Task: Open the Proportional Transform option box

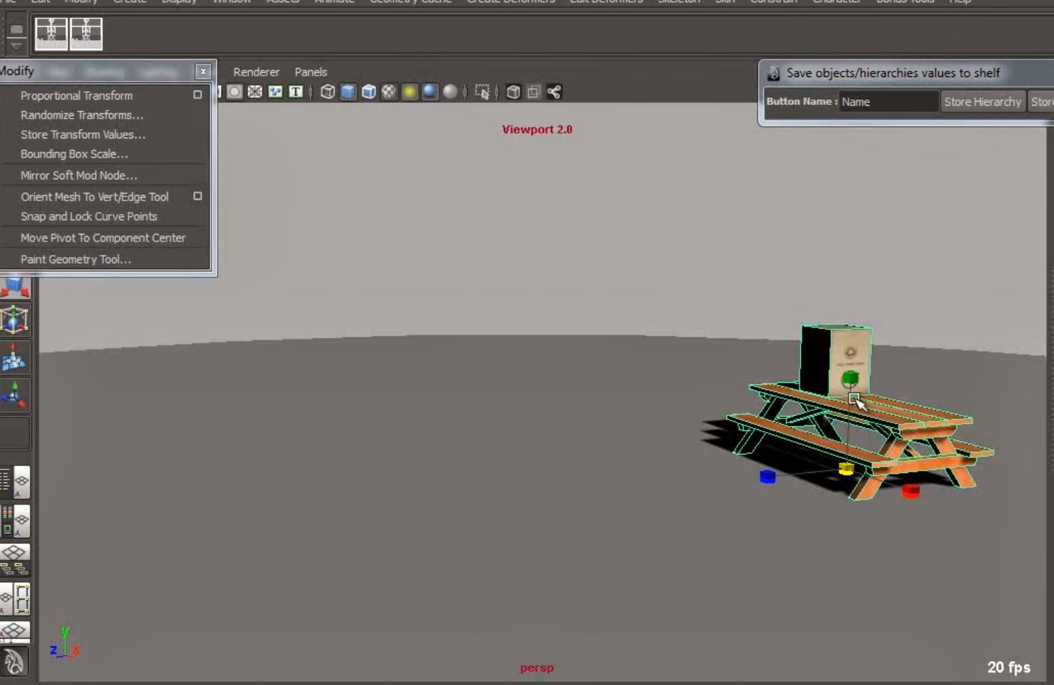Action: [x=198, y=95]
